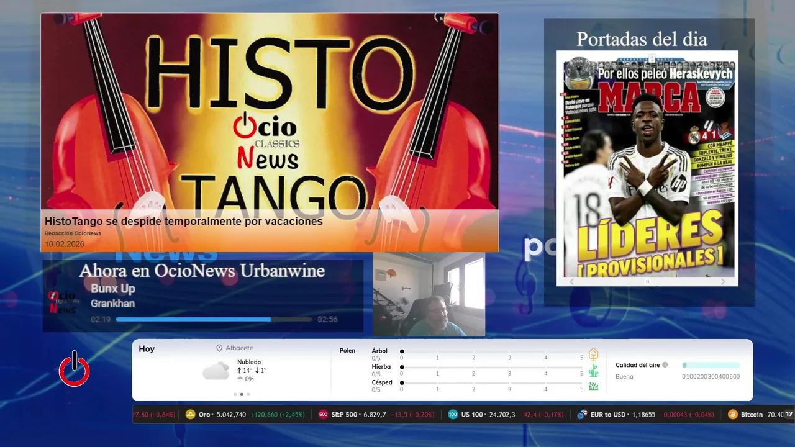
Task: Click the Portadas del dia heading
Action: click(642, 39)
